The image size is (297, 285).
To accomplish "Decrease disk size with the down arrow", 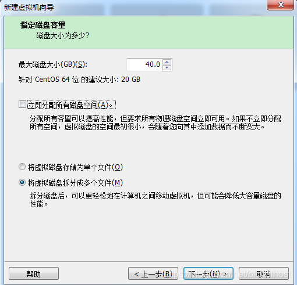I will coord(167,67).
